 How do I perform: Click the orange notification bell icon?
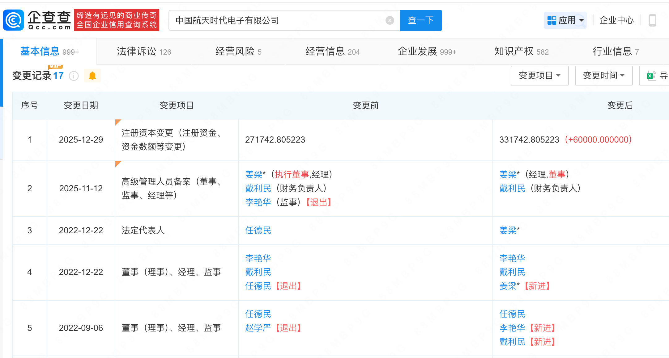[x=92, y=76]
